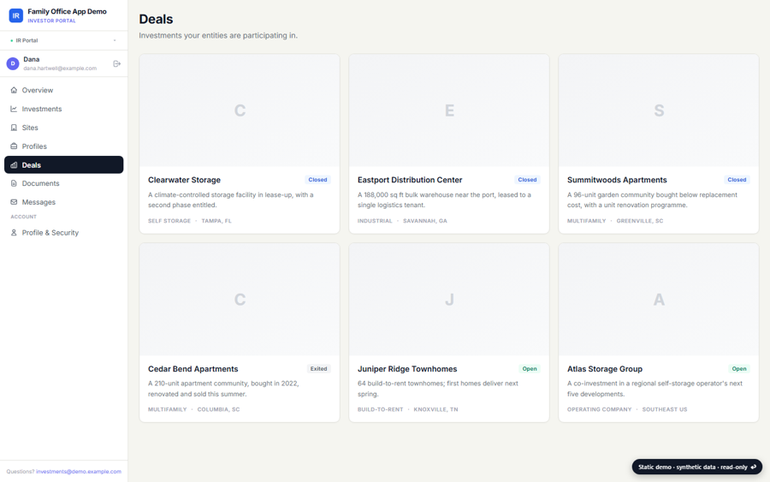Viewport: 770px width, 482px height.
Task: Open the Overview page
Action: point(64,90)
